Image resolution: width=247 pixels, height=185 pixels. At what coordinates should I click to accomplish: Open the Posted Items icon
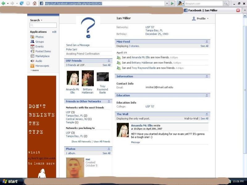point(32,51)
